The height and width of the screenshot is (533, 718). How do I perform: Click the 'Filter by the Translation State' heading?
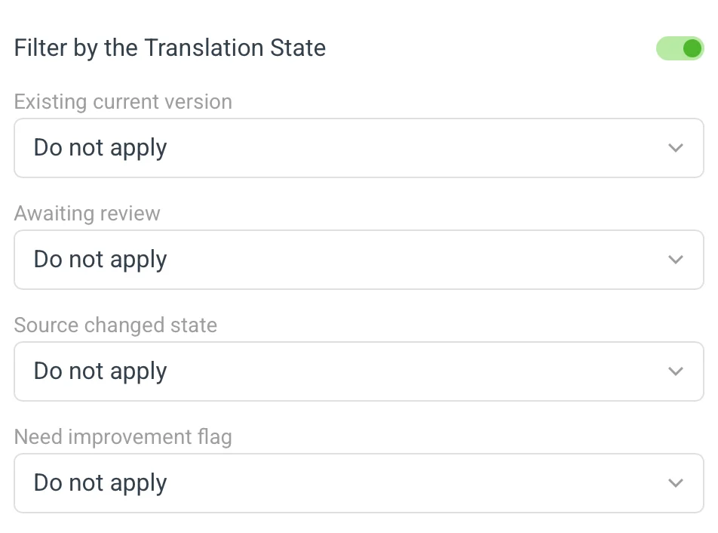click(170, 48)
